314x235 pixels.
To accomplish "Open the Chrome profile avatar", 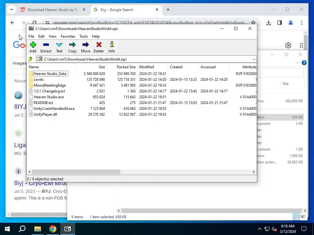I will point(291,23).
